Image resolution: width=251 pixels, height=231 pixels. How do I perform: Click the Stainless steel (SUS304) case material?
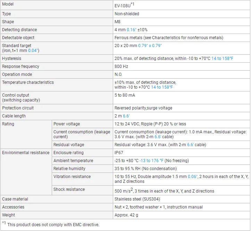tap(137, 199)
